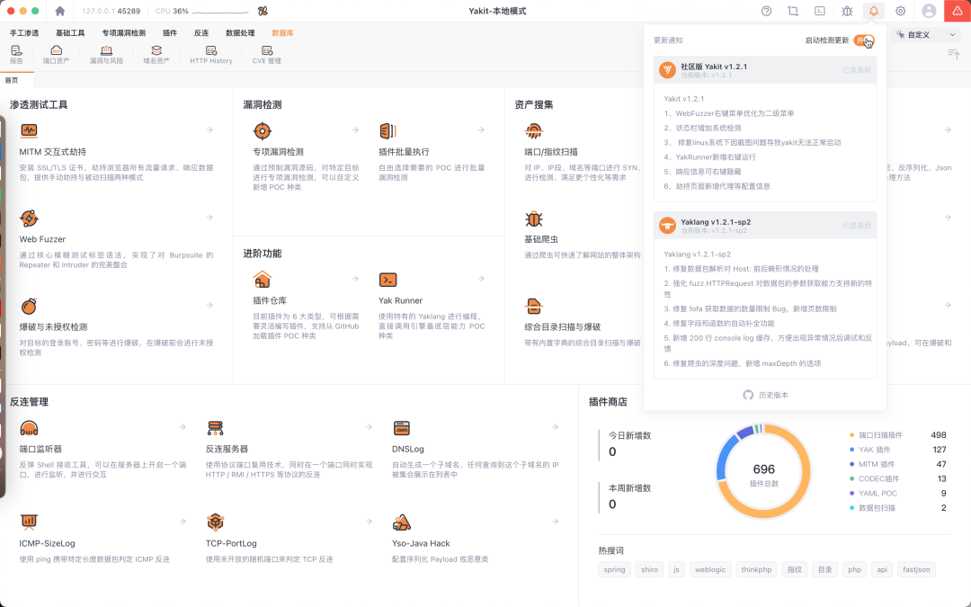Click the screenshot crop icon in title bar
The height and width of the screenshot is (607, 971).
[793, 11]
